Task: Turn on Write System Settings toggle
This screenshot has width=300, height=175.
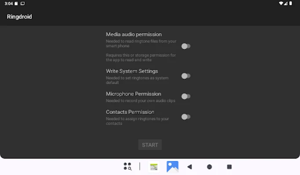Action: point(186,76)
